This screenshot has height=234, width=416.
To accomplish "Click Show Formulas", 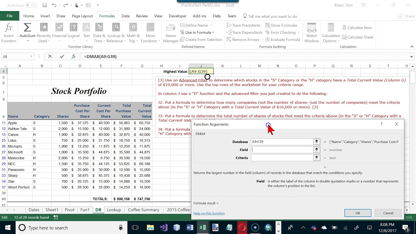I will pos(281,25).
